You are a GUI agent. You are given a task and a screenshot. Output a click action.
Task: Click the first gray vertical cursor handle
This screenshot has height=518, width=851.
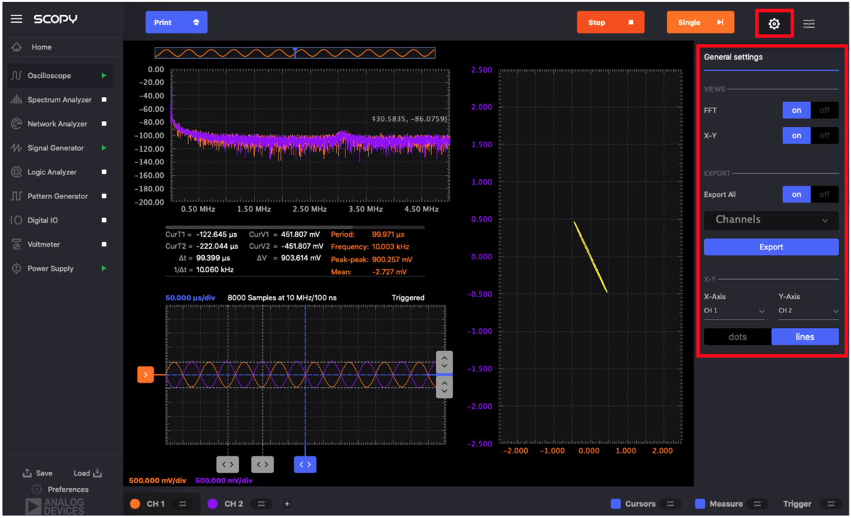pos(228,465)
